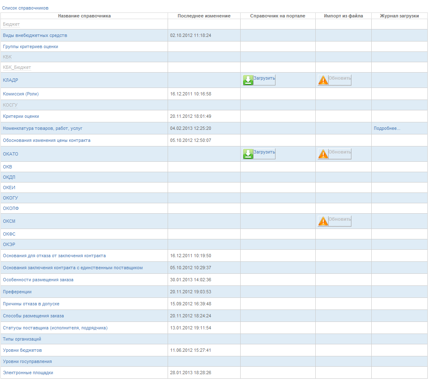This screenshot has width=429, height=380.
Task: Open Уровни госуправления directory
Action: tap(27, 362)
